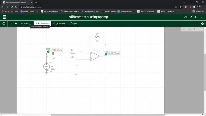
Task: Select the ground symbol below V1
Action: coord(46,73)
